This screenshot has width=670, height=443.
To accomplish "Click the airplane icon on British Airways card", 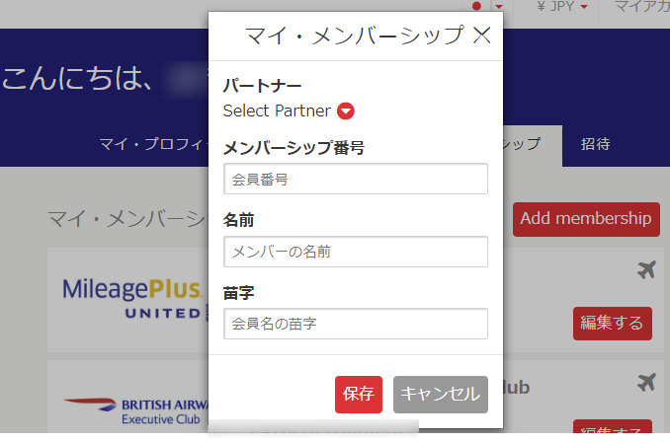I will 647,381.
